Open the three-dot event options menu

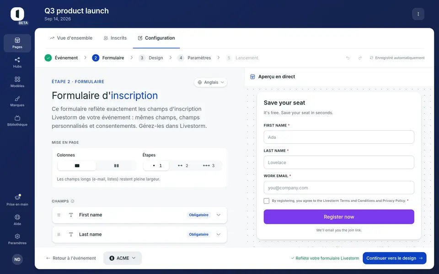[418, 14]
